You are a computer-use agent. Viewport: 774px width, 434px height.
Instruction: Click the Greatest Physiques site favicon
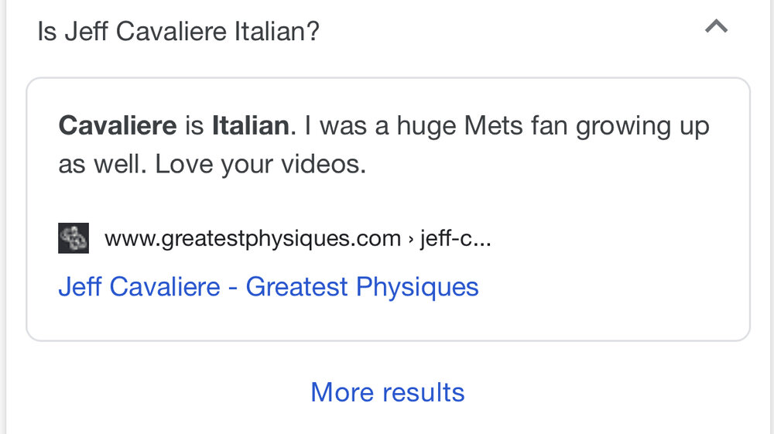pos(74,238)
